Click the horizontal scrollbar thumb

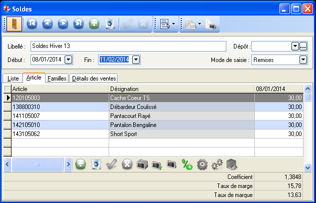pyautogui.click(x=38, y=163)
